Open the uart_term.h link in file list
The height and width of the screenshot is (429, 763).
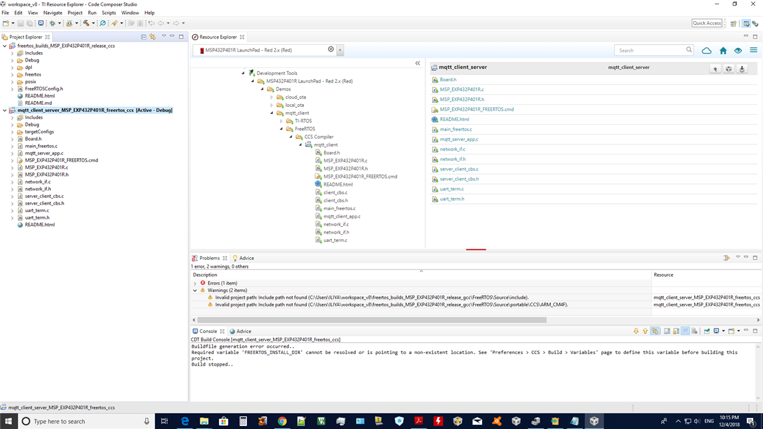click(x=452, y=199)
